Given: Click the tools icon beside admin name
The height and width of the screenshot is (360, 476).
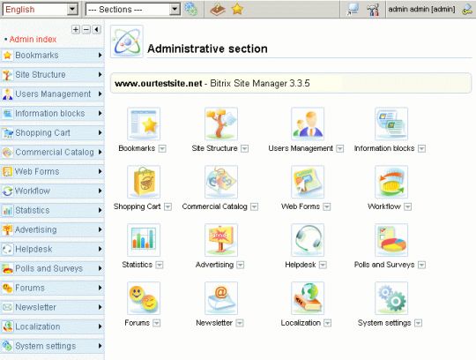Looking at the screenshot, I should coord(373,10).
